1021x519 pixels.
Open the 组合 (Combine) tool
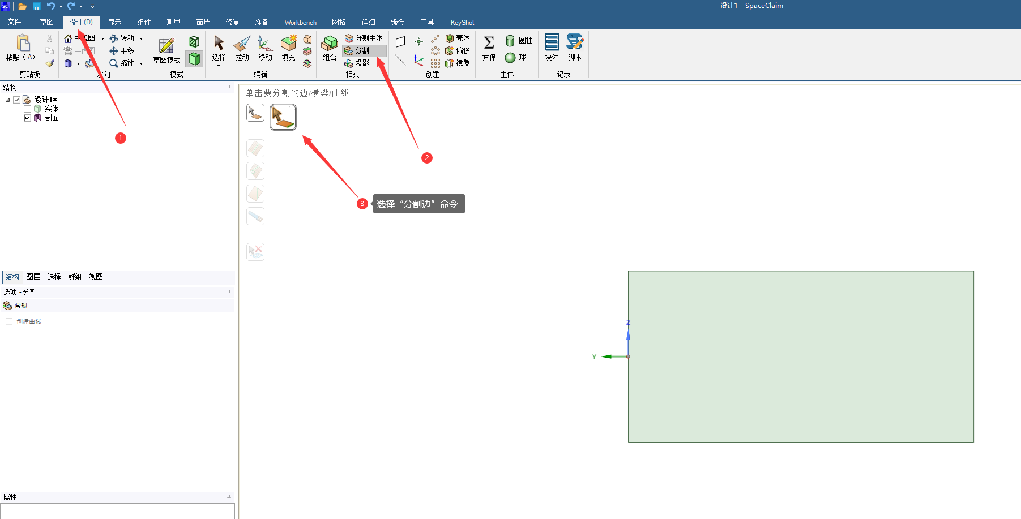pyautogui.click(x=330, y=48)
